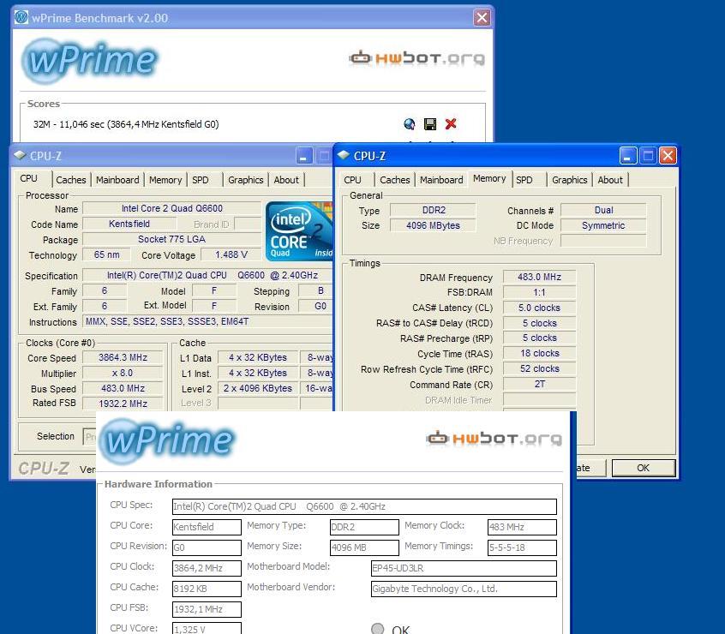This screenshot has height=634, width=725.
Task: Click memory Size value 4096 MBytes
Action: (433, 225)
